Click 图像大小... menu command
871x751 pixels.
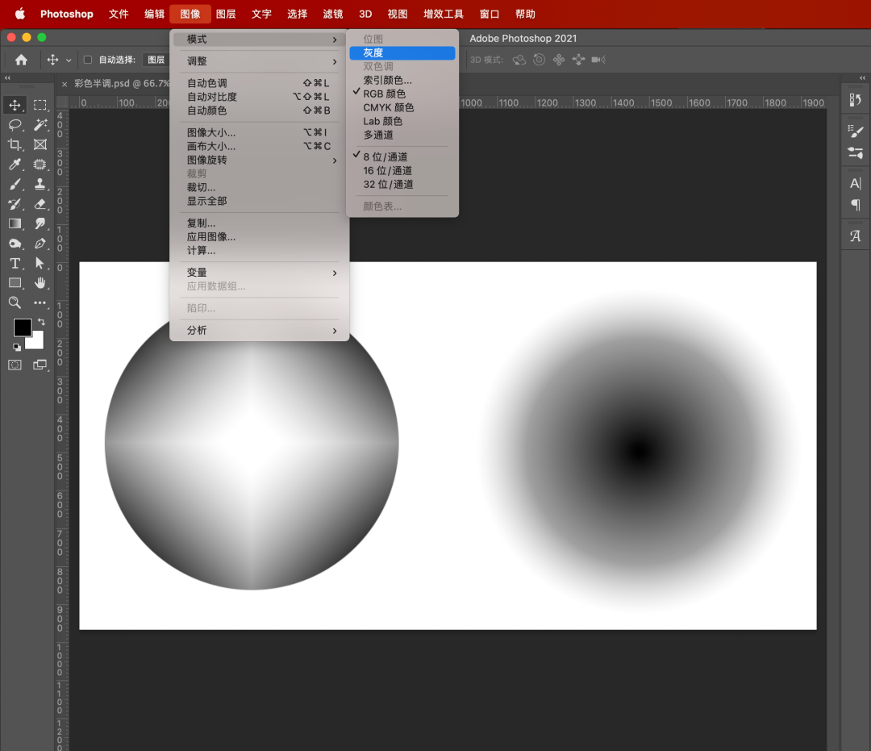[x=211, y=132]
